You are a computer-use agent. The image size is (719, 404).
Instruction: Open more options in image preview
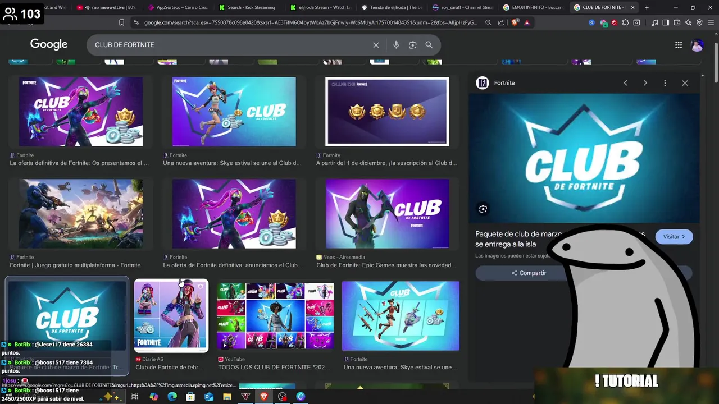click(x=665, y=83)
